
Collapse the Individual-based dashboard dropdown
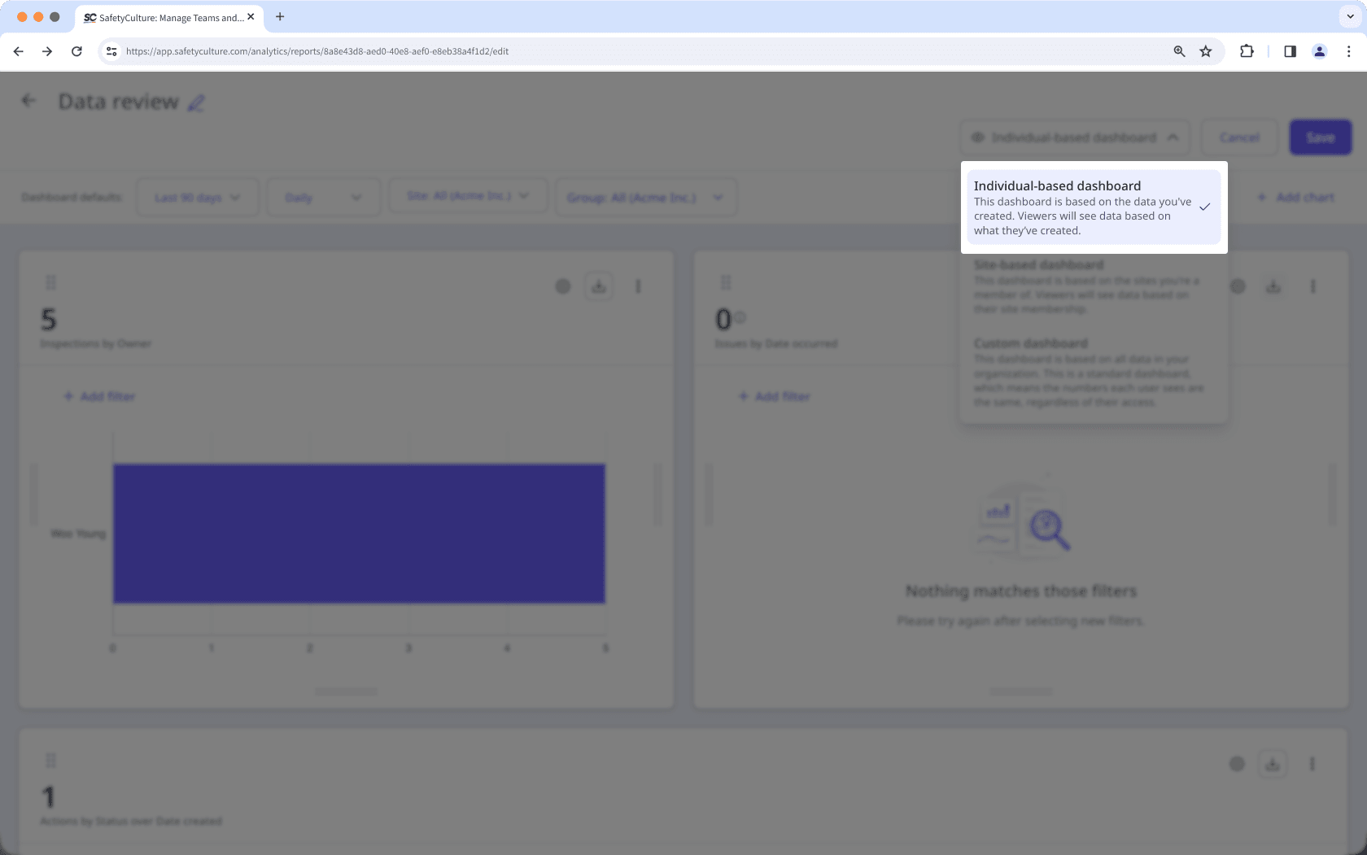pyautogui.click(x=1174, y=137)
